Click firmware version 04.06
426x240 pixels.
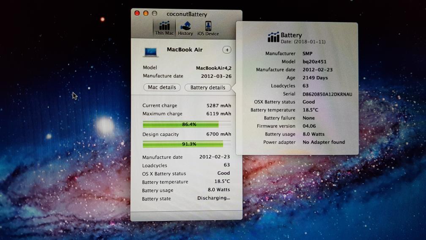click(309, 126)
